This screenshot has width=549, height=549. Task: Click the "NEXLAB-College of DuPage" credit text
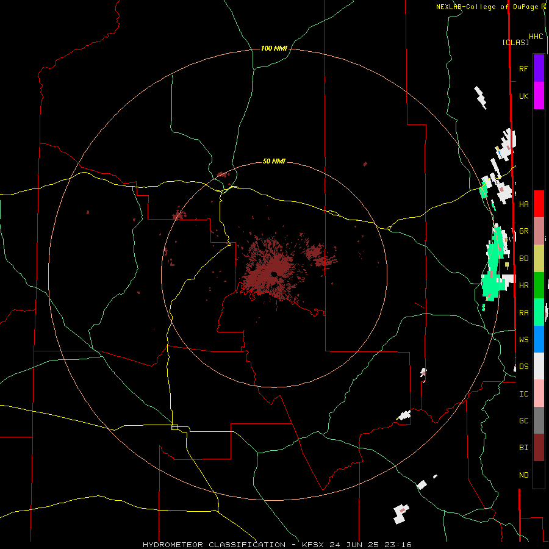pos(488,7)
